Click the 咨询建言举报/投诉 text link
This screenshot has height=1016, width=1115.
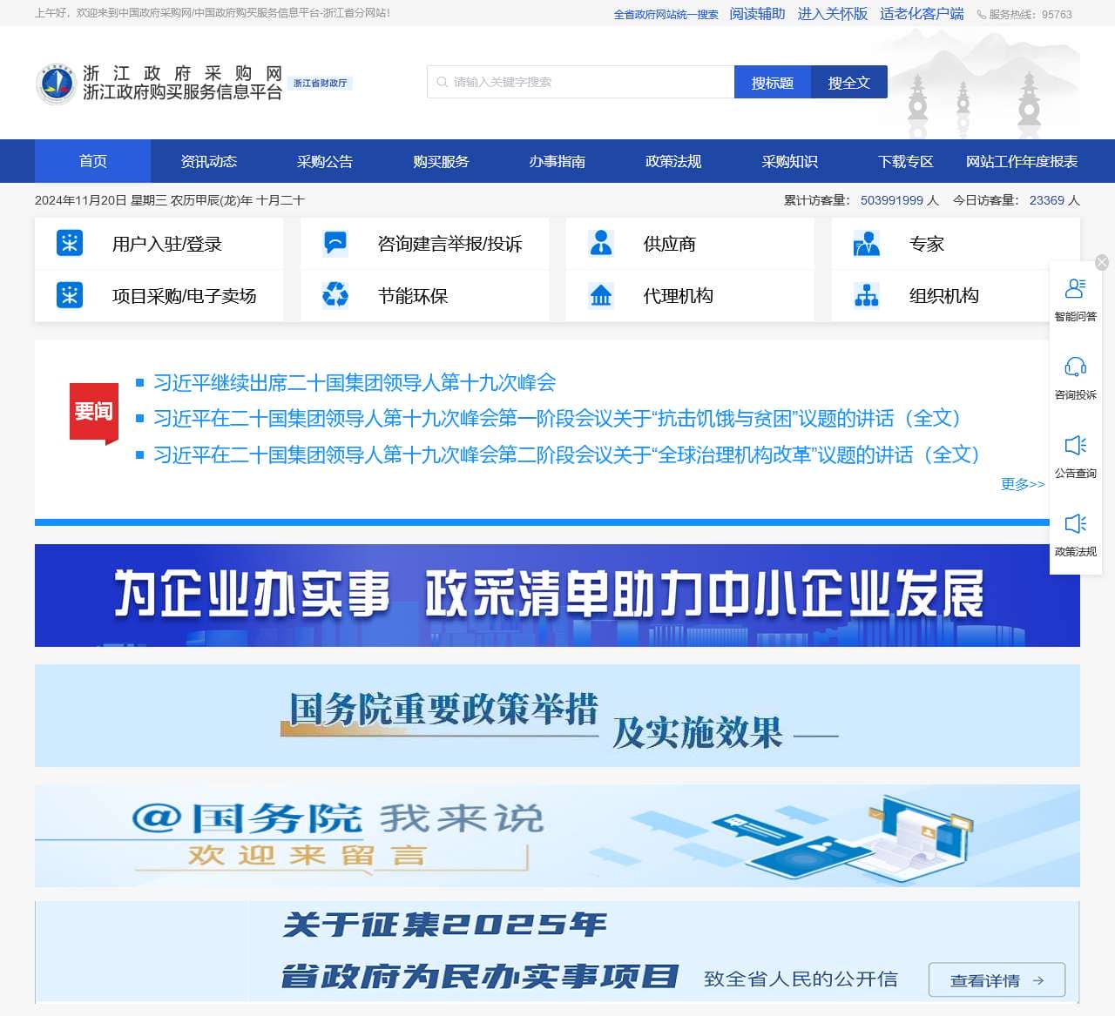(x=450, y=244)
